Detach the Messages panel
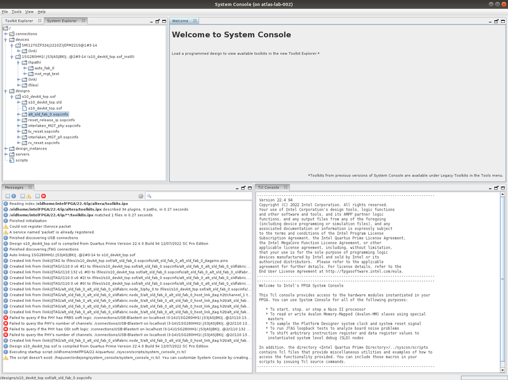 (x=243, y=188)
